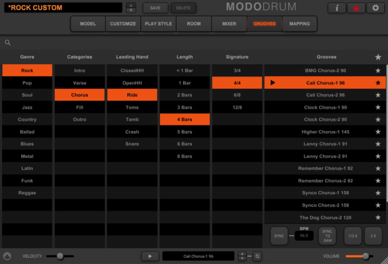The height and width of the screenshot is (264, 388).
Task: Click the search magnifier icon
Action: [8, 42]
